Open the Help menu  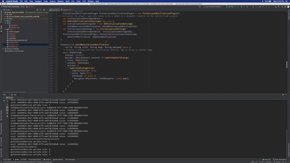click(97, 1)
